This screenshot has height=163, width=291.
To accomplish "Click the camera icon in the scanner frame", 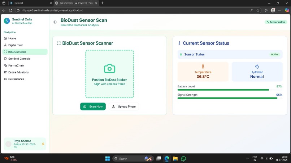I will point(109,68).
